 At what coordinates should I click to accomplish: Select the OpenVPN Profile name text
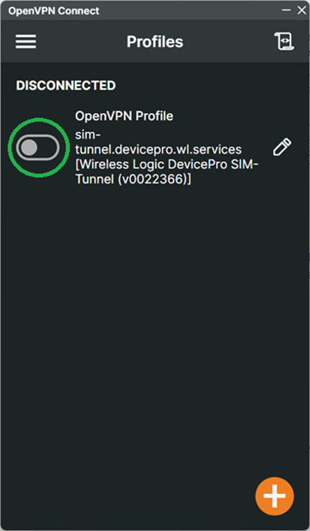(124, 116)
